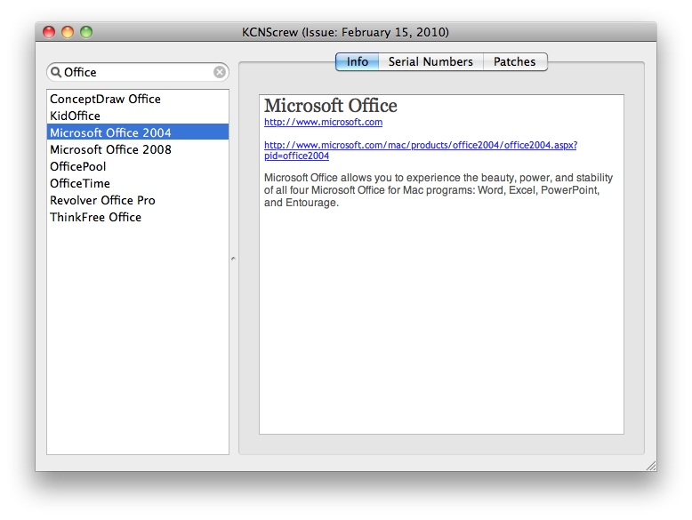Select KidOffice in the list
Image resolution: width=692 pixels, height=520 pixels.
coord(138,116)
